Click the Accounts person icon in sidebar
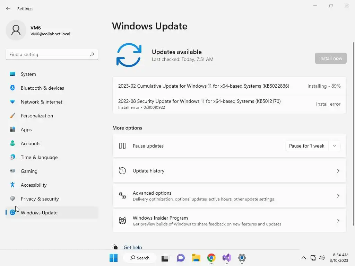 tap(12, 143)
